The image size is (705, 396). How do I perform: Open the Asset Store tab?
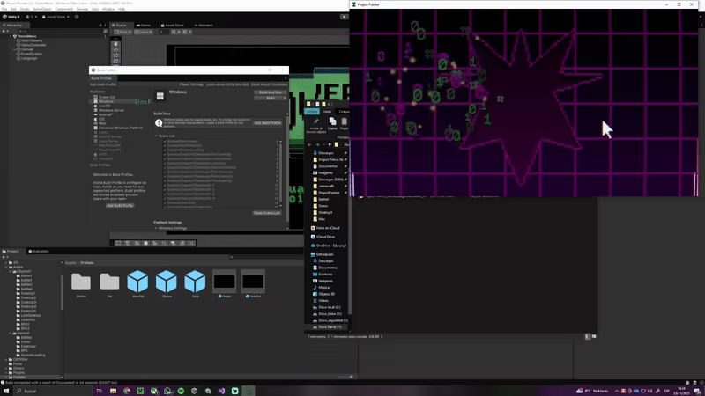[x=173, y=26]
